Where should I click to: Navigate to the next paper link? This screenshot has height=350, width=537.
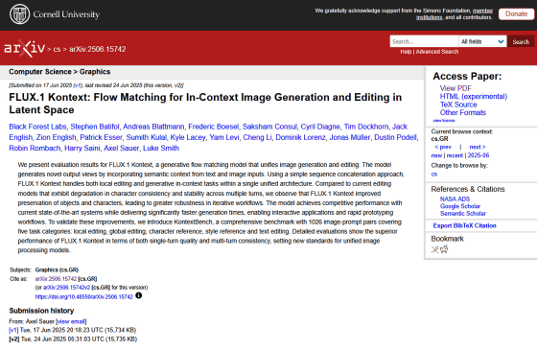pos(478,147)
